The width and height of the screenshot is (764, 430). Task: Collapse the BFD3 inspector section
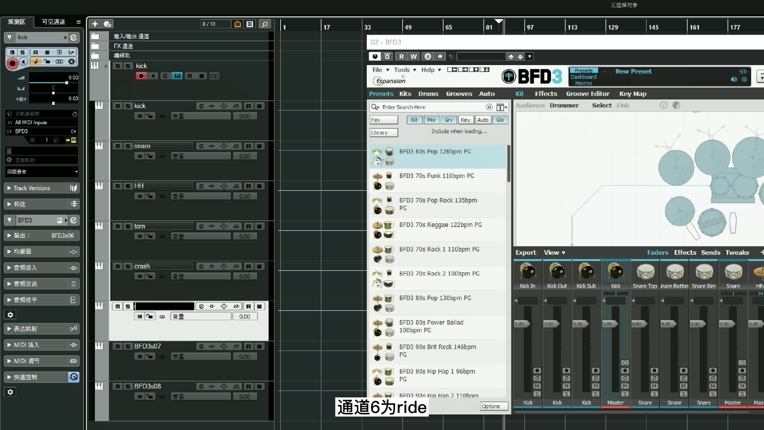(10, 220)
